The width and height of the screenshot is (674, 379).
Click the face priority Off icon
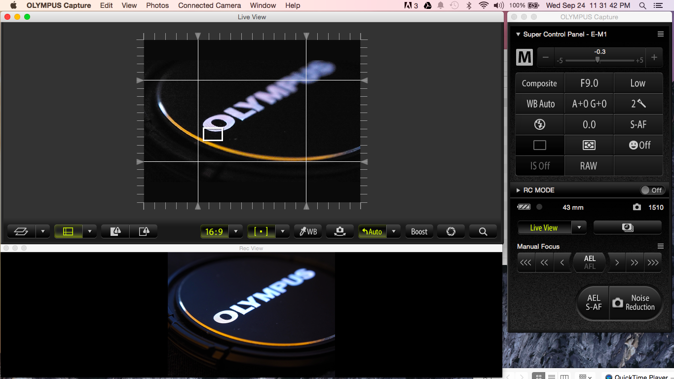pos(638,146)
